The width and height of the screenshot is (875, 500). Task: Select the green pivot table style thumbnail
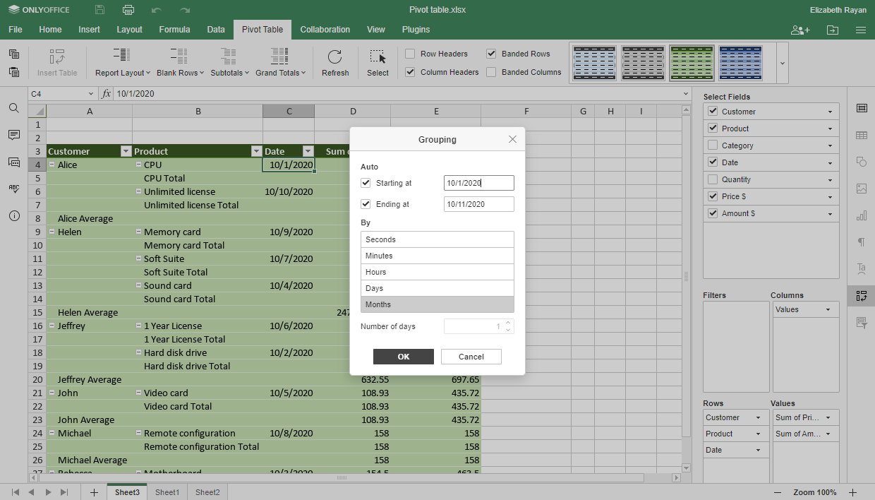[692, 64]
